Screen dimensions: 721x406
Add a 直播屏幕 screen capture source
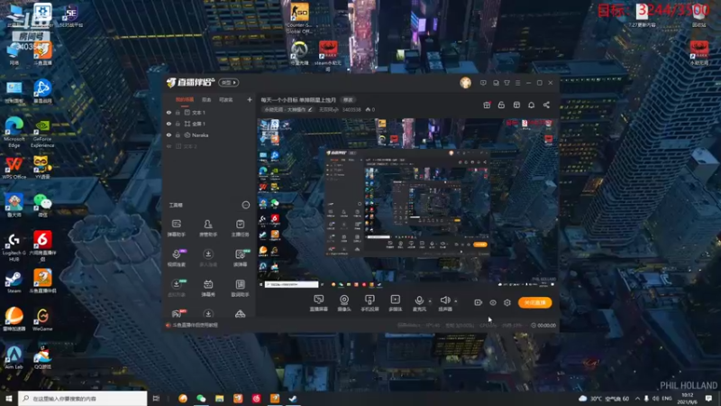point(319,303)
